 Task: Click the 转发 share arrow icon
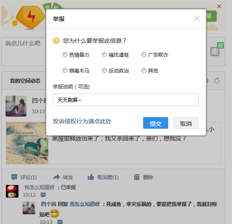pyautogui.click(x=57, y=177)
